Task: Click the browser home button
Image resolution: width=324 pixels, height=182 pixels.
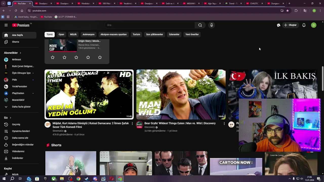Action: [22, 11]
